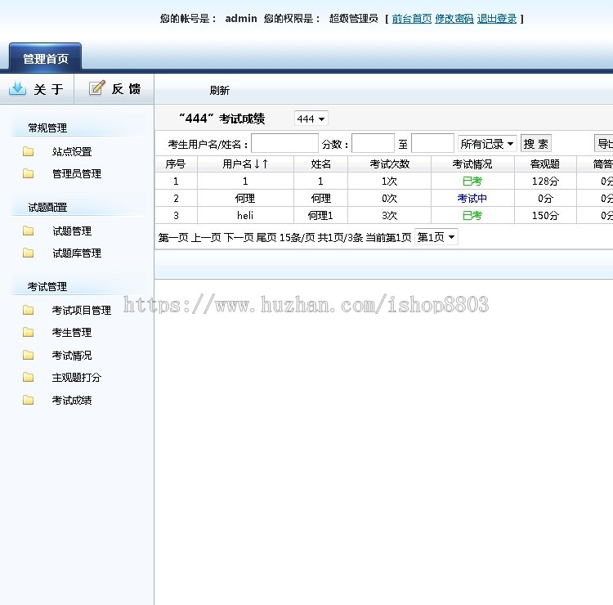Click the 刷新 refresh link
Screen dimensions: 613x605
(x=219, y=91)
